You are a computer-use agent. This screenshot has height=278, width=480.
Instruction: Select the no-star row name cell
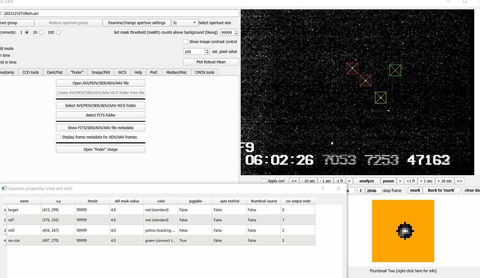pos(24,240)
